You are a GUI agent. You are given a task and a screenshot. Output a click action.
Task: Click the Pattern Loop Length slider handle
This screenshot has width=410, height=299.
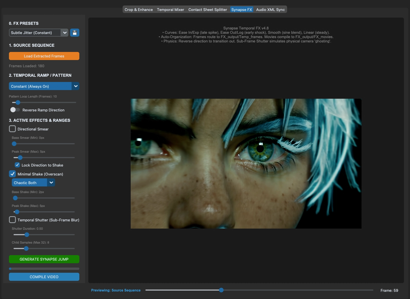[x=18, y=102]
